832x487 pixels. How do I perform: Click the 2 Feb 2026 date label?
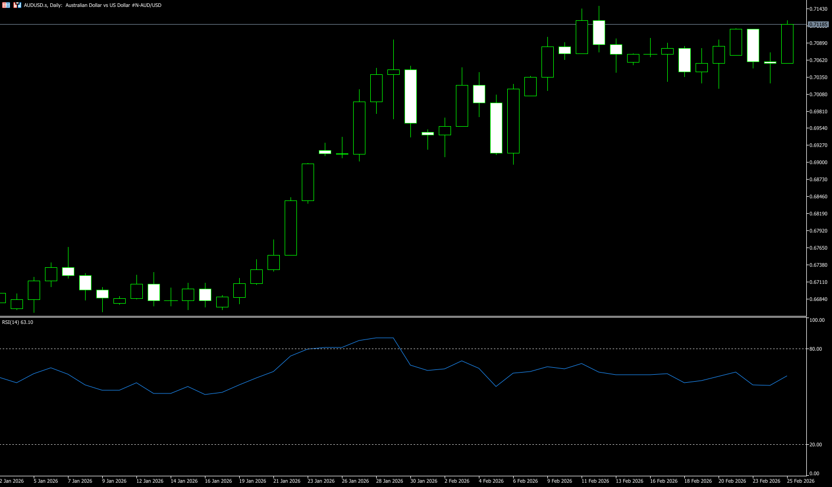(456, 481)
